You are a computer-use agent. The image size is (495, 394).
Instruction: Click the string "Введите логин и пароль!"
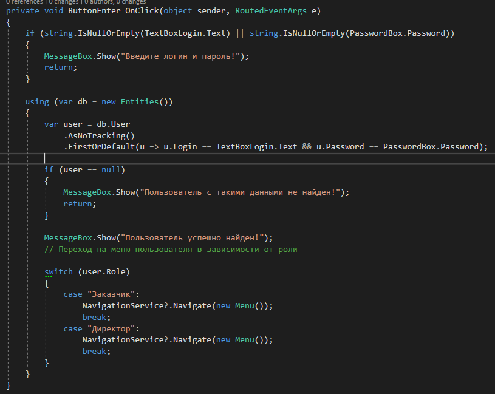tap(180, 56)
